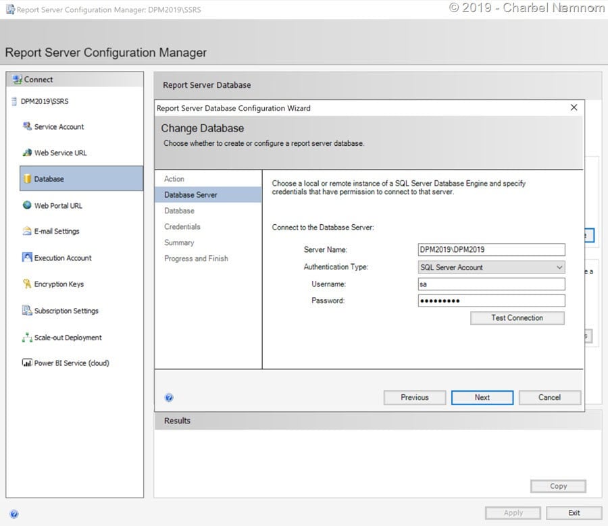Open the Web Portal URL page
The image size is (608, 526).
[x=58, y=205]
